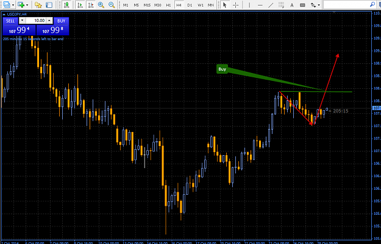Switch chart to the M30 timeframe
Screen dimensions: 381x244
tap(158, 5)
